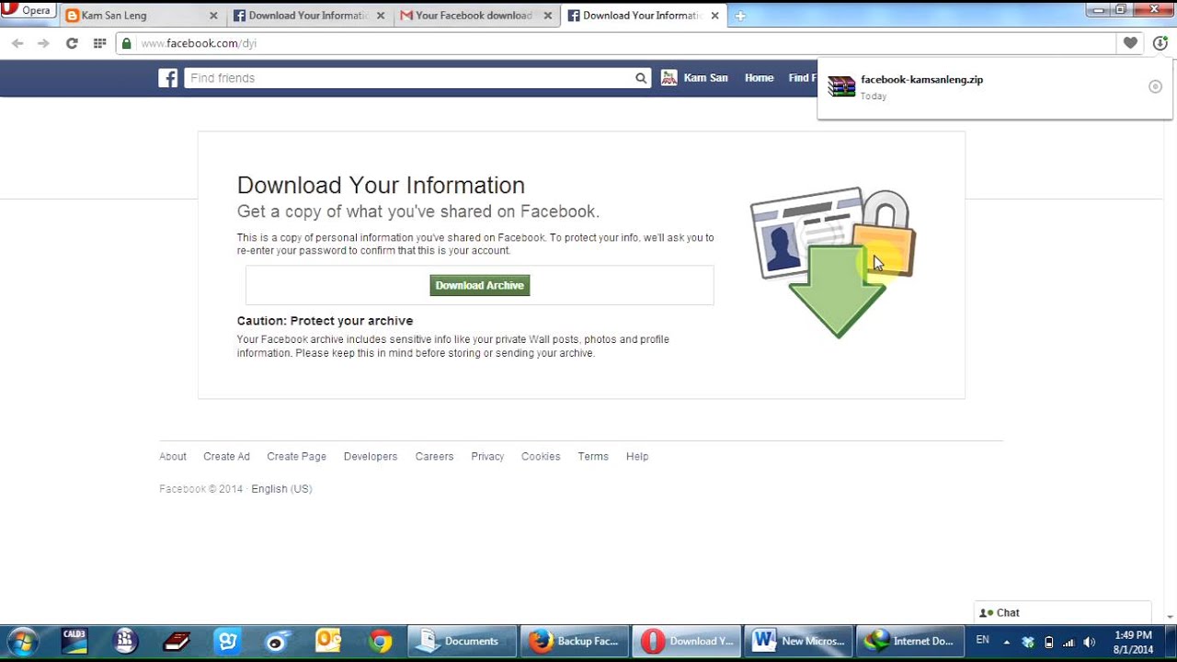Open the volume control tray icon
1177x662 pixels.
click(1090, 642)
